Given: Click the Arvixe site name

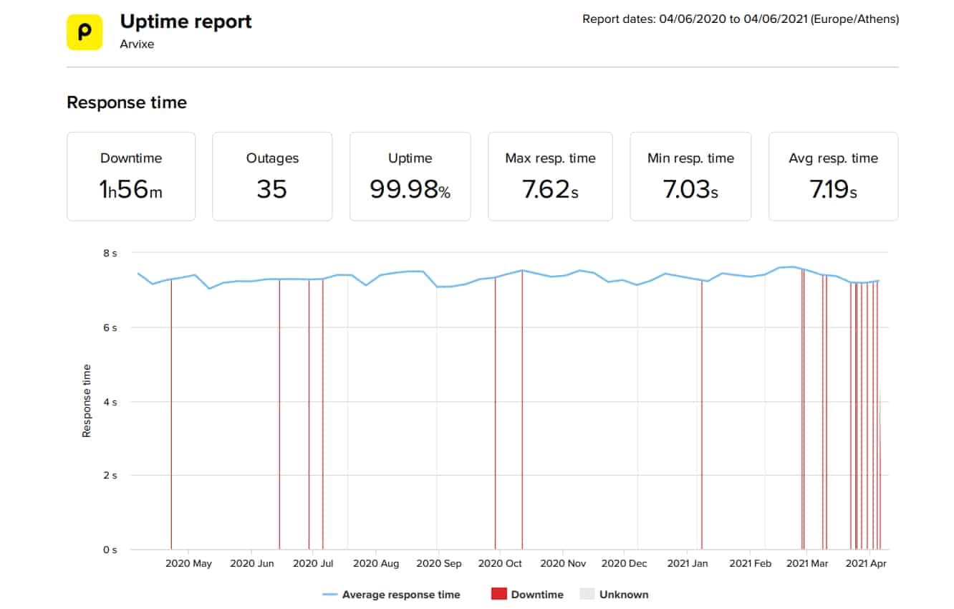Looking at the screenshot, I should [x=137, y=44].
